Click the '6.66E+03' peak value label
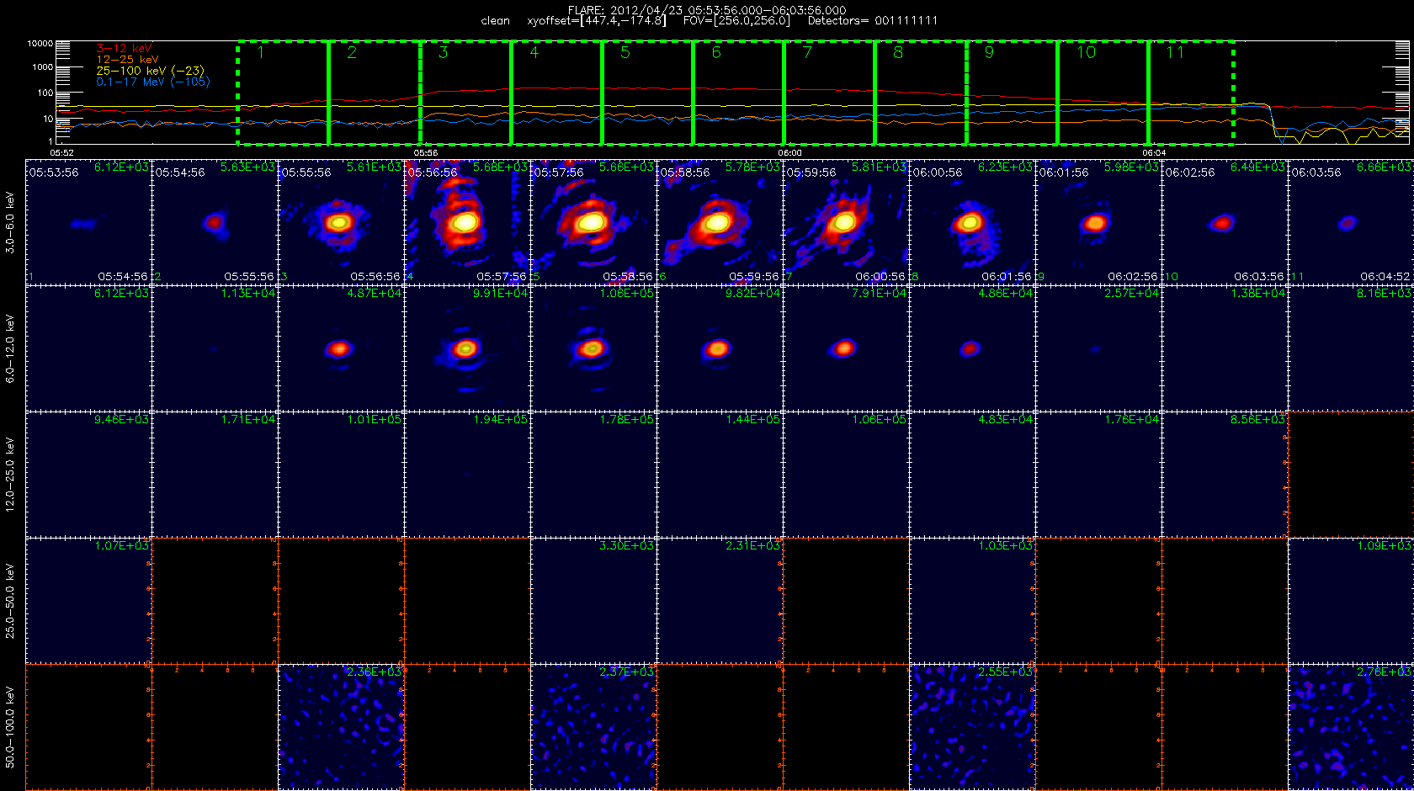This screenshot has height=791, width=1414. click(x=1385, y=167)
